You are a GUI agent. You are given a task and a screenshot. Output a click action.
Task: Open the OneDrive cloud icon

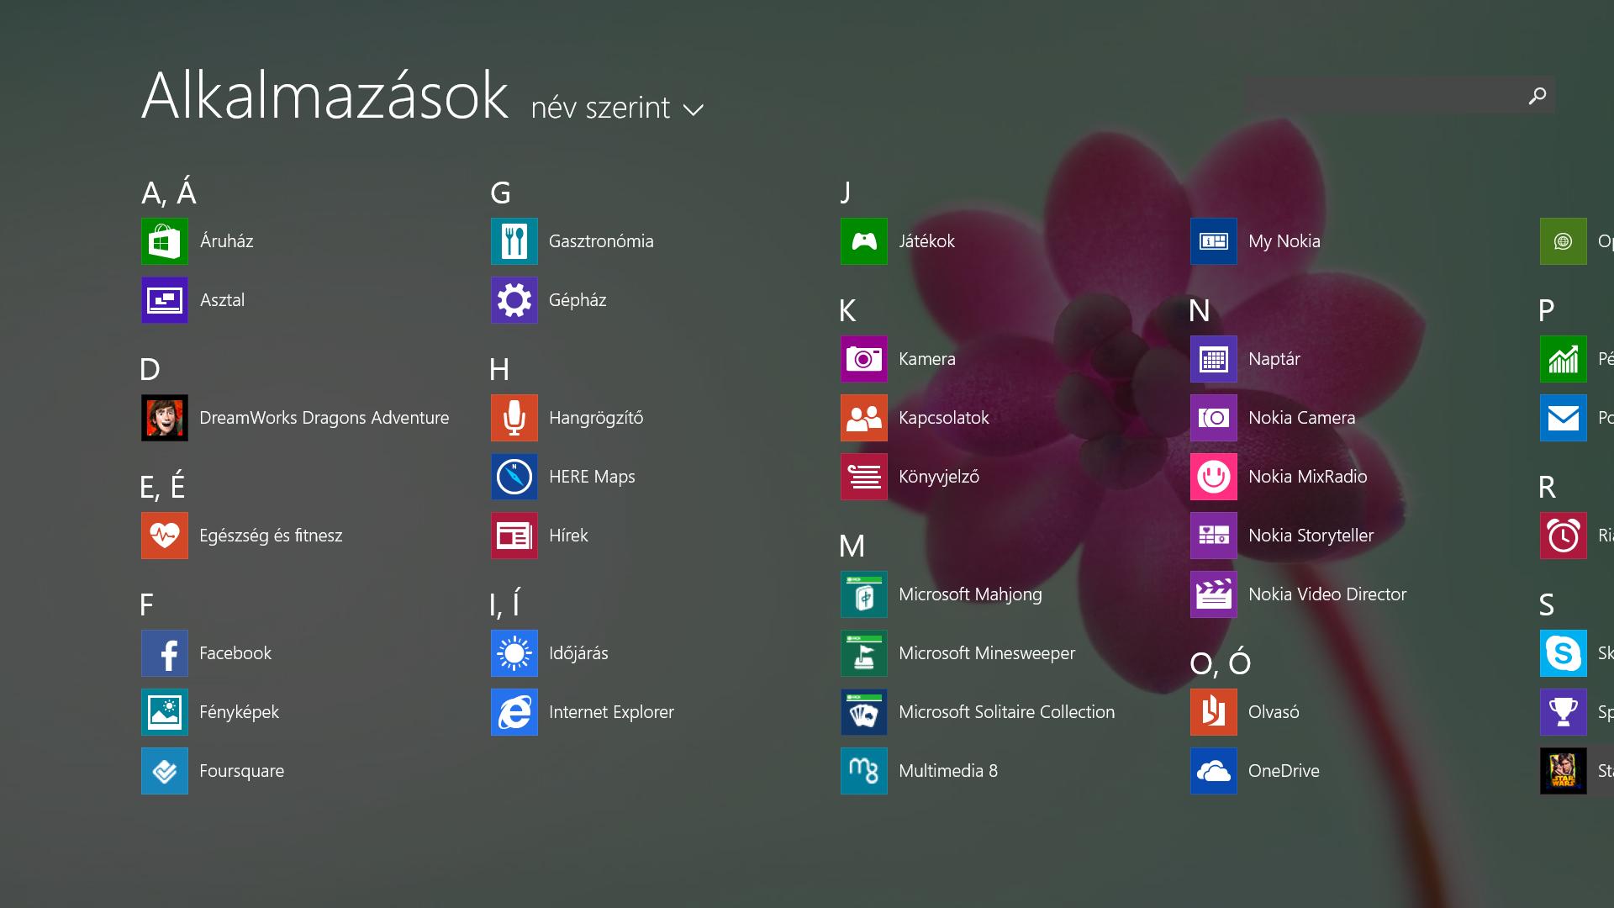click(x=1214, y=771)
